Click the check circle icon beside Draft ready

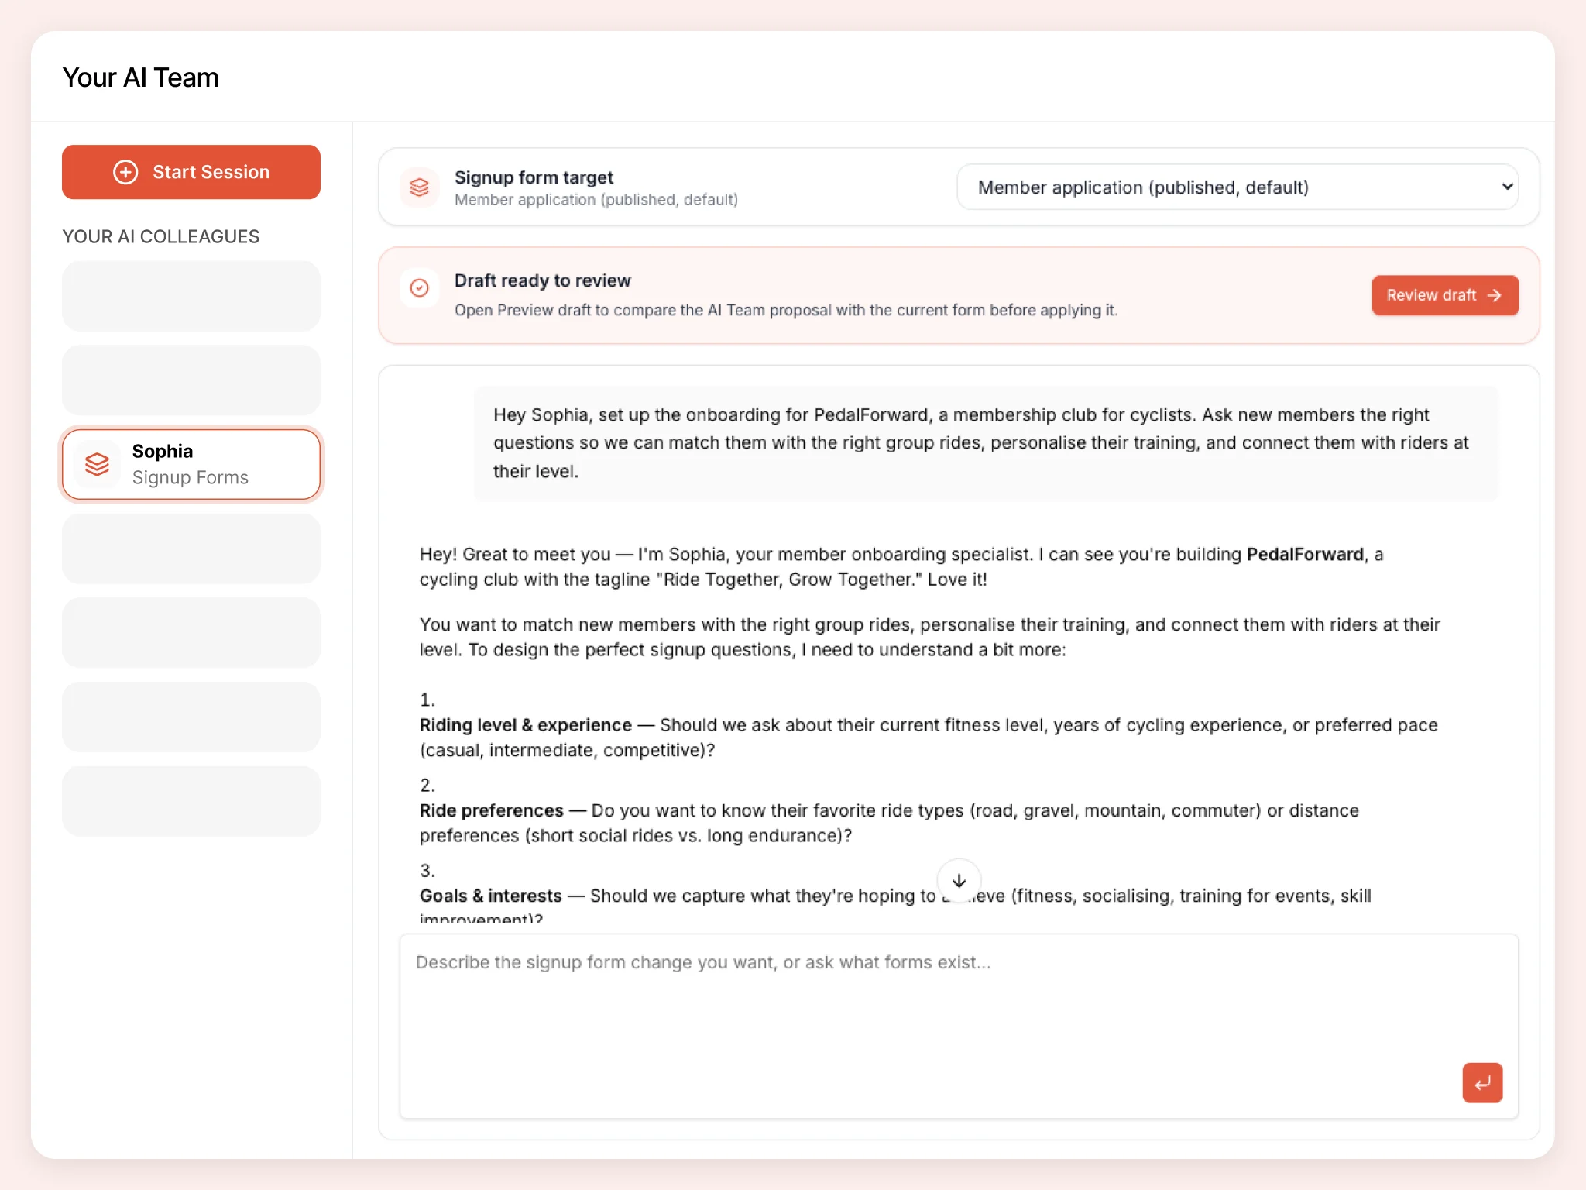click(x=420, y=288)
